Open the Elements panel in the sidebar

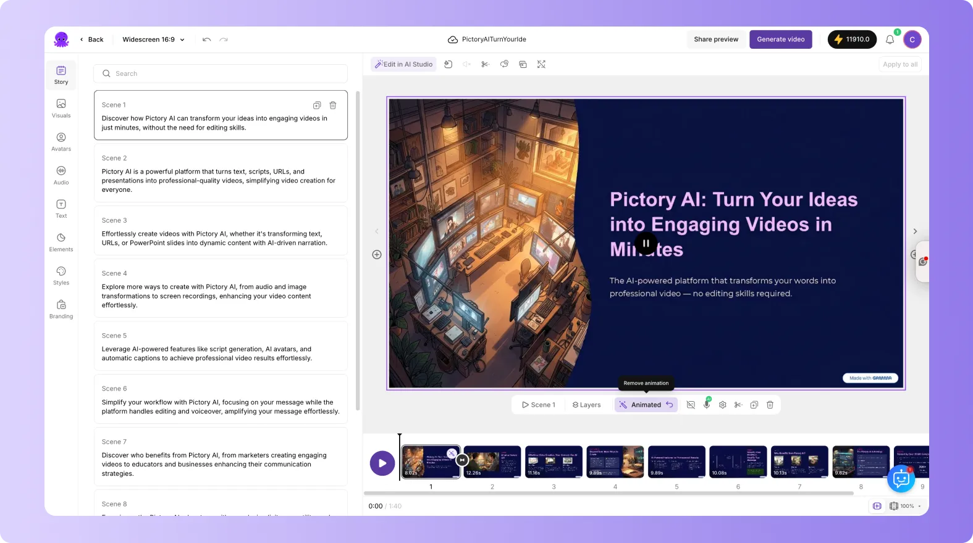tap(61, 242)
